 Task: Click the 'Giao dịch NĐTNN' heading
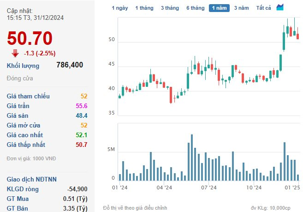pyautogui.click(x=32, y=179)
